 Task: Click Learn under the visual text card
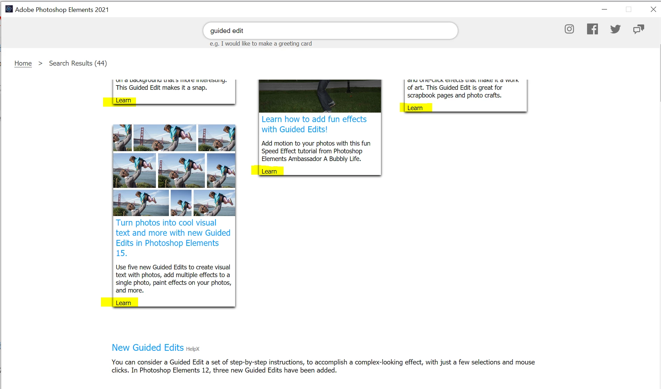click(123, 303)
